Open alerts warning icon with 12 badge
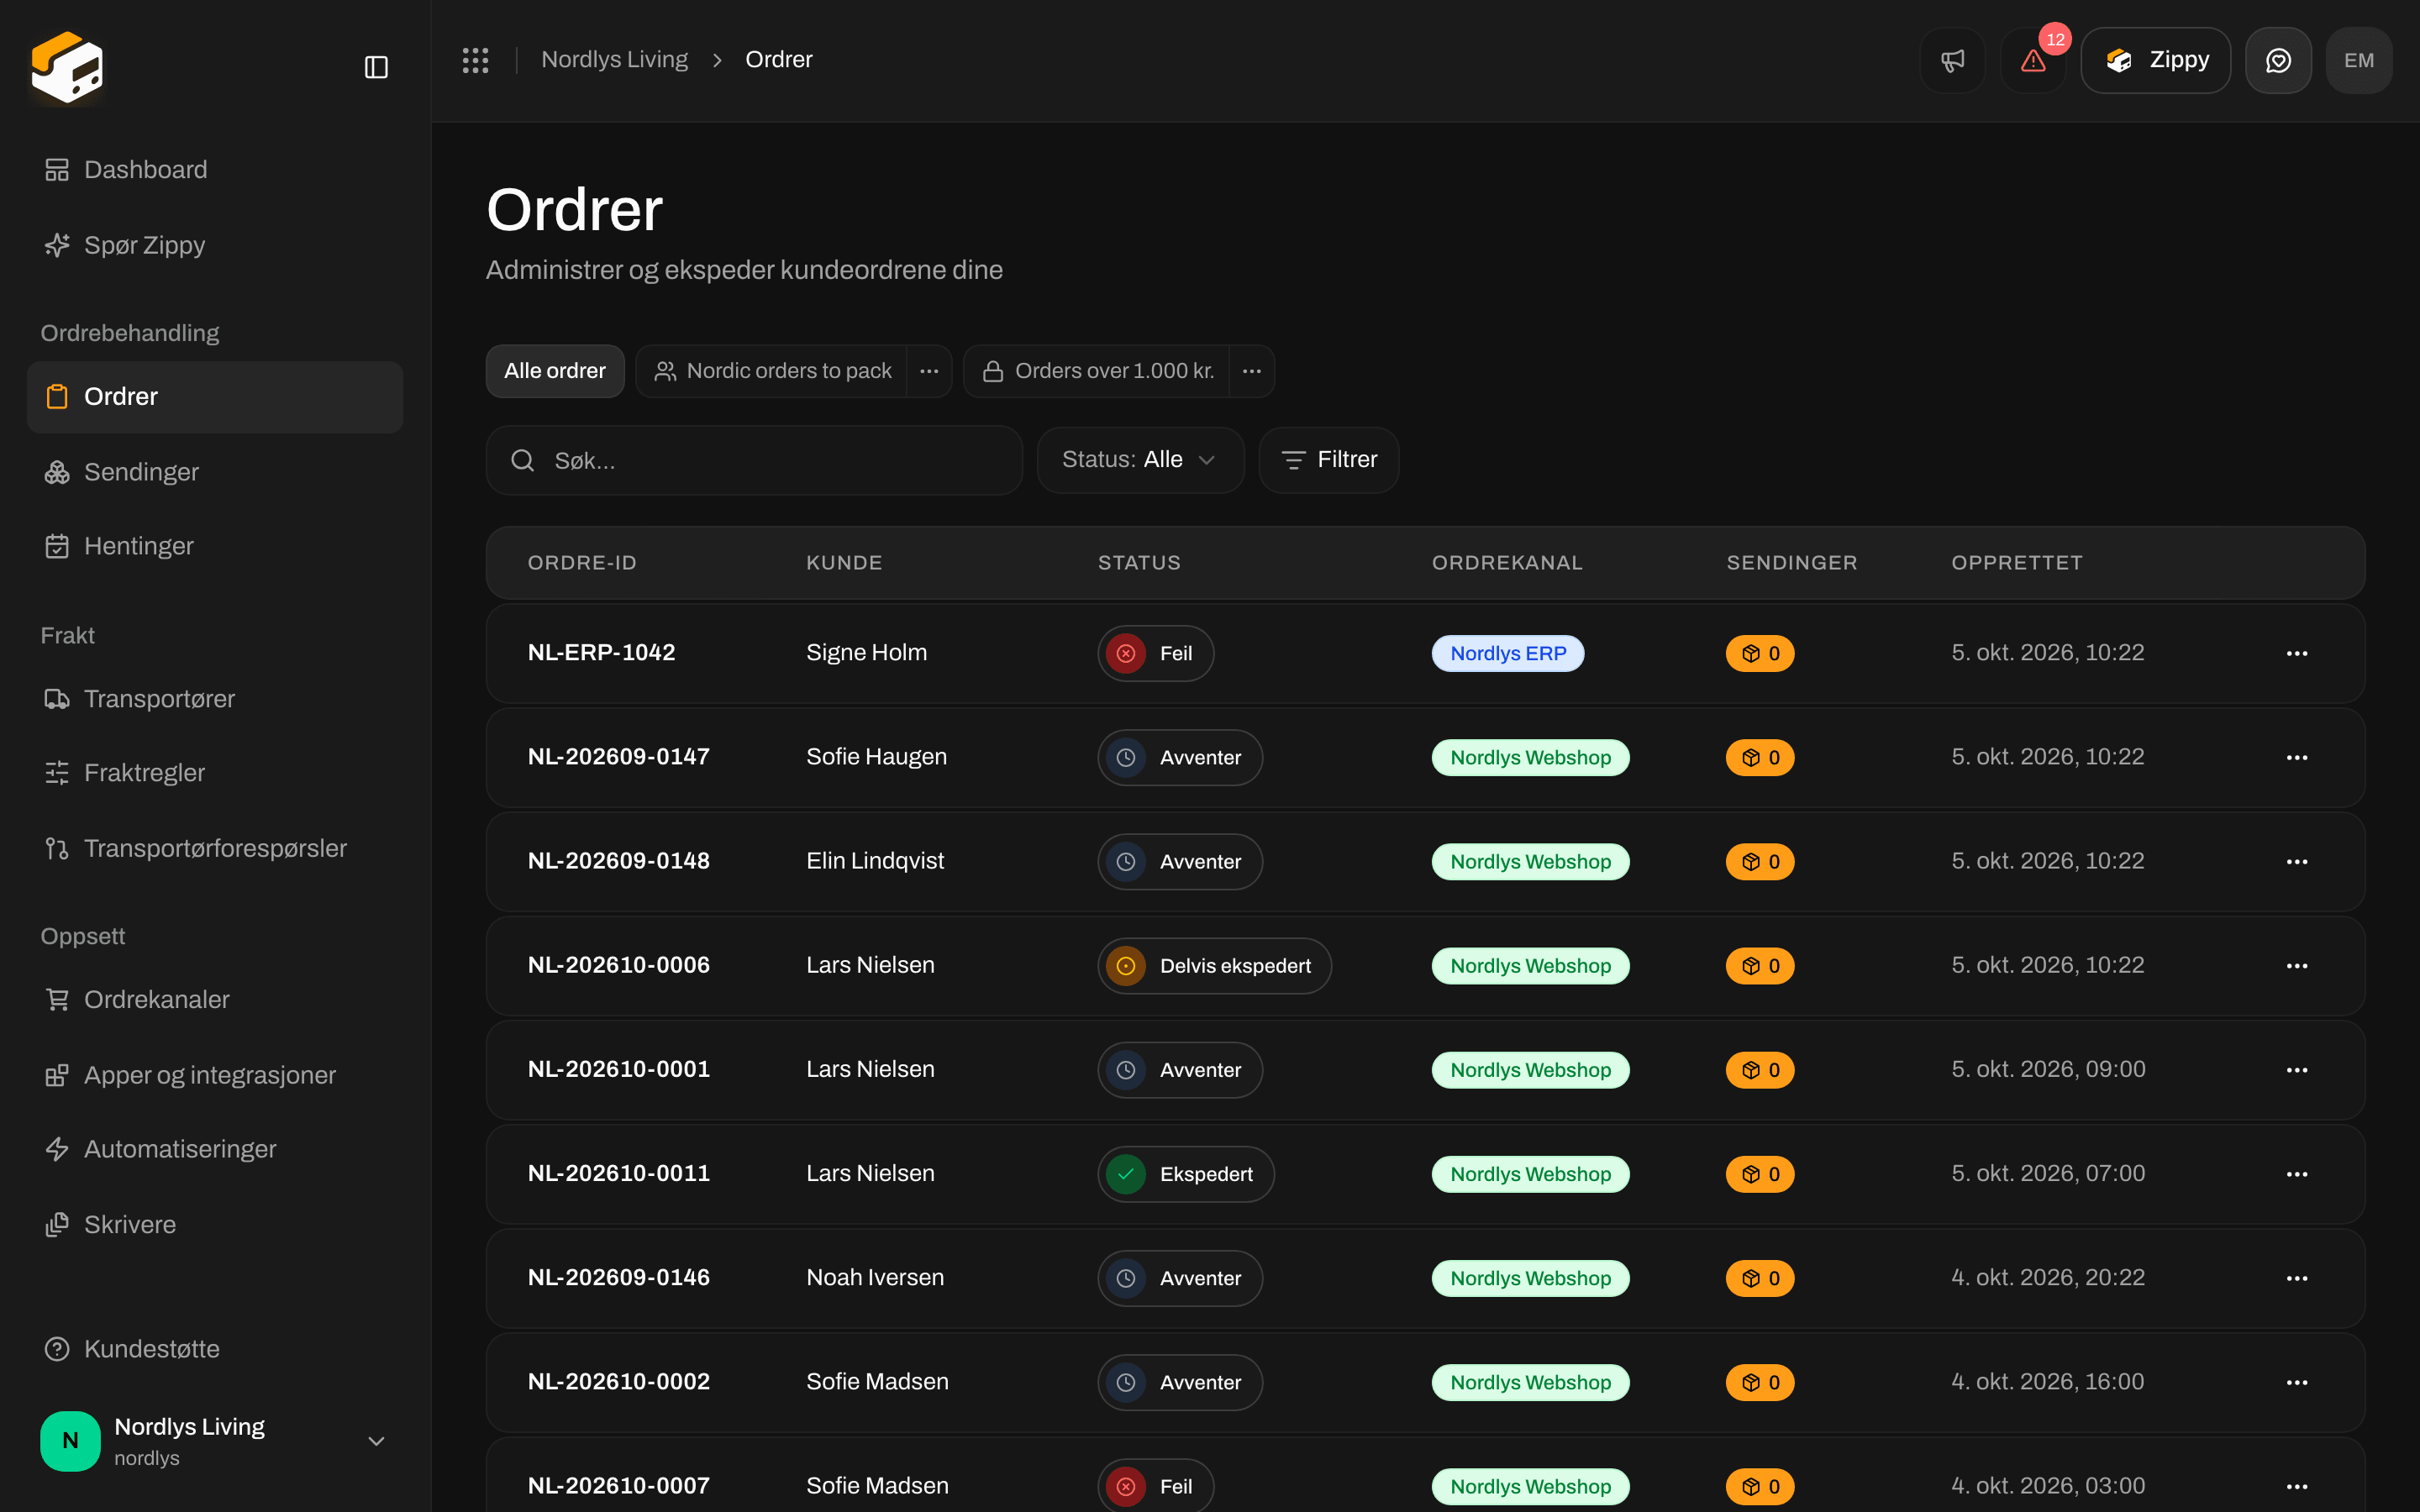Image resolution: width=2420 pixels, height=1512 pixels. (x=2033, y=60)
